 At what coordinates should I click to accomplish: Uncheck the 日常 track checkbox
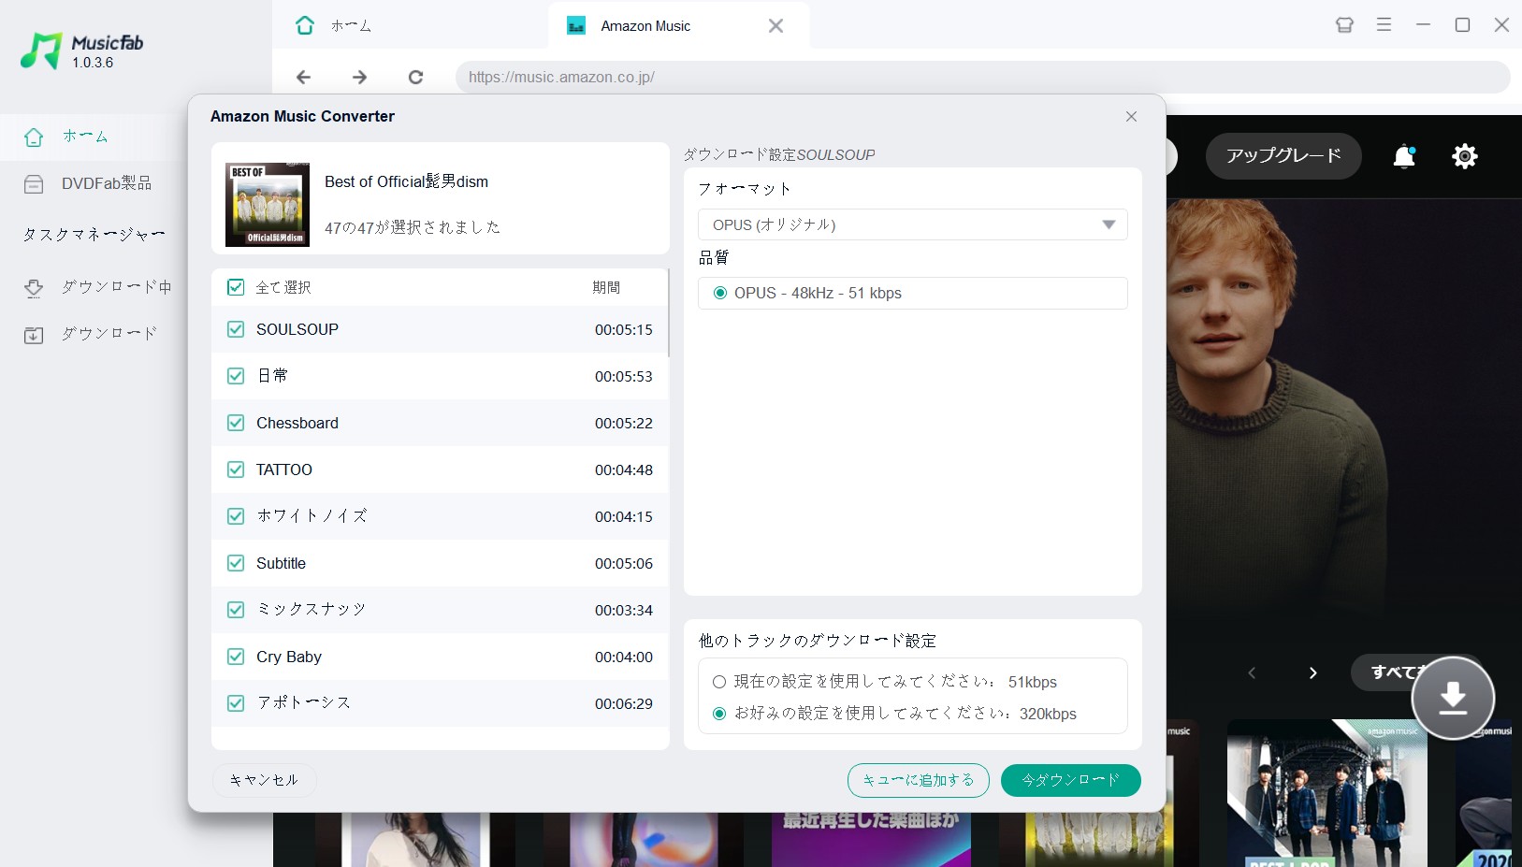click(236, 376)
